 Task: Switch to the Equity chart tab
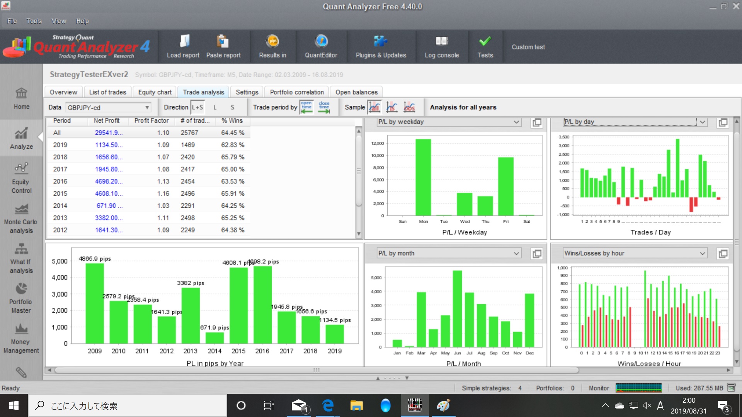155,92
